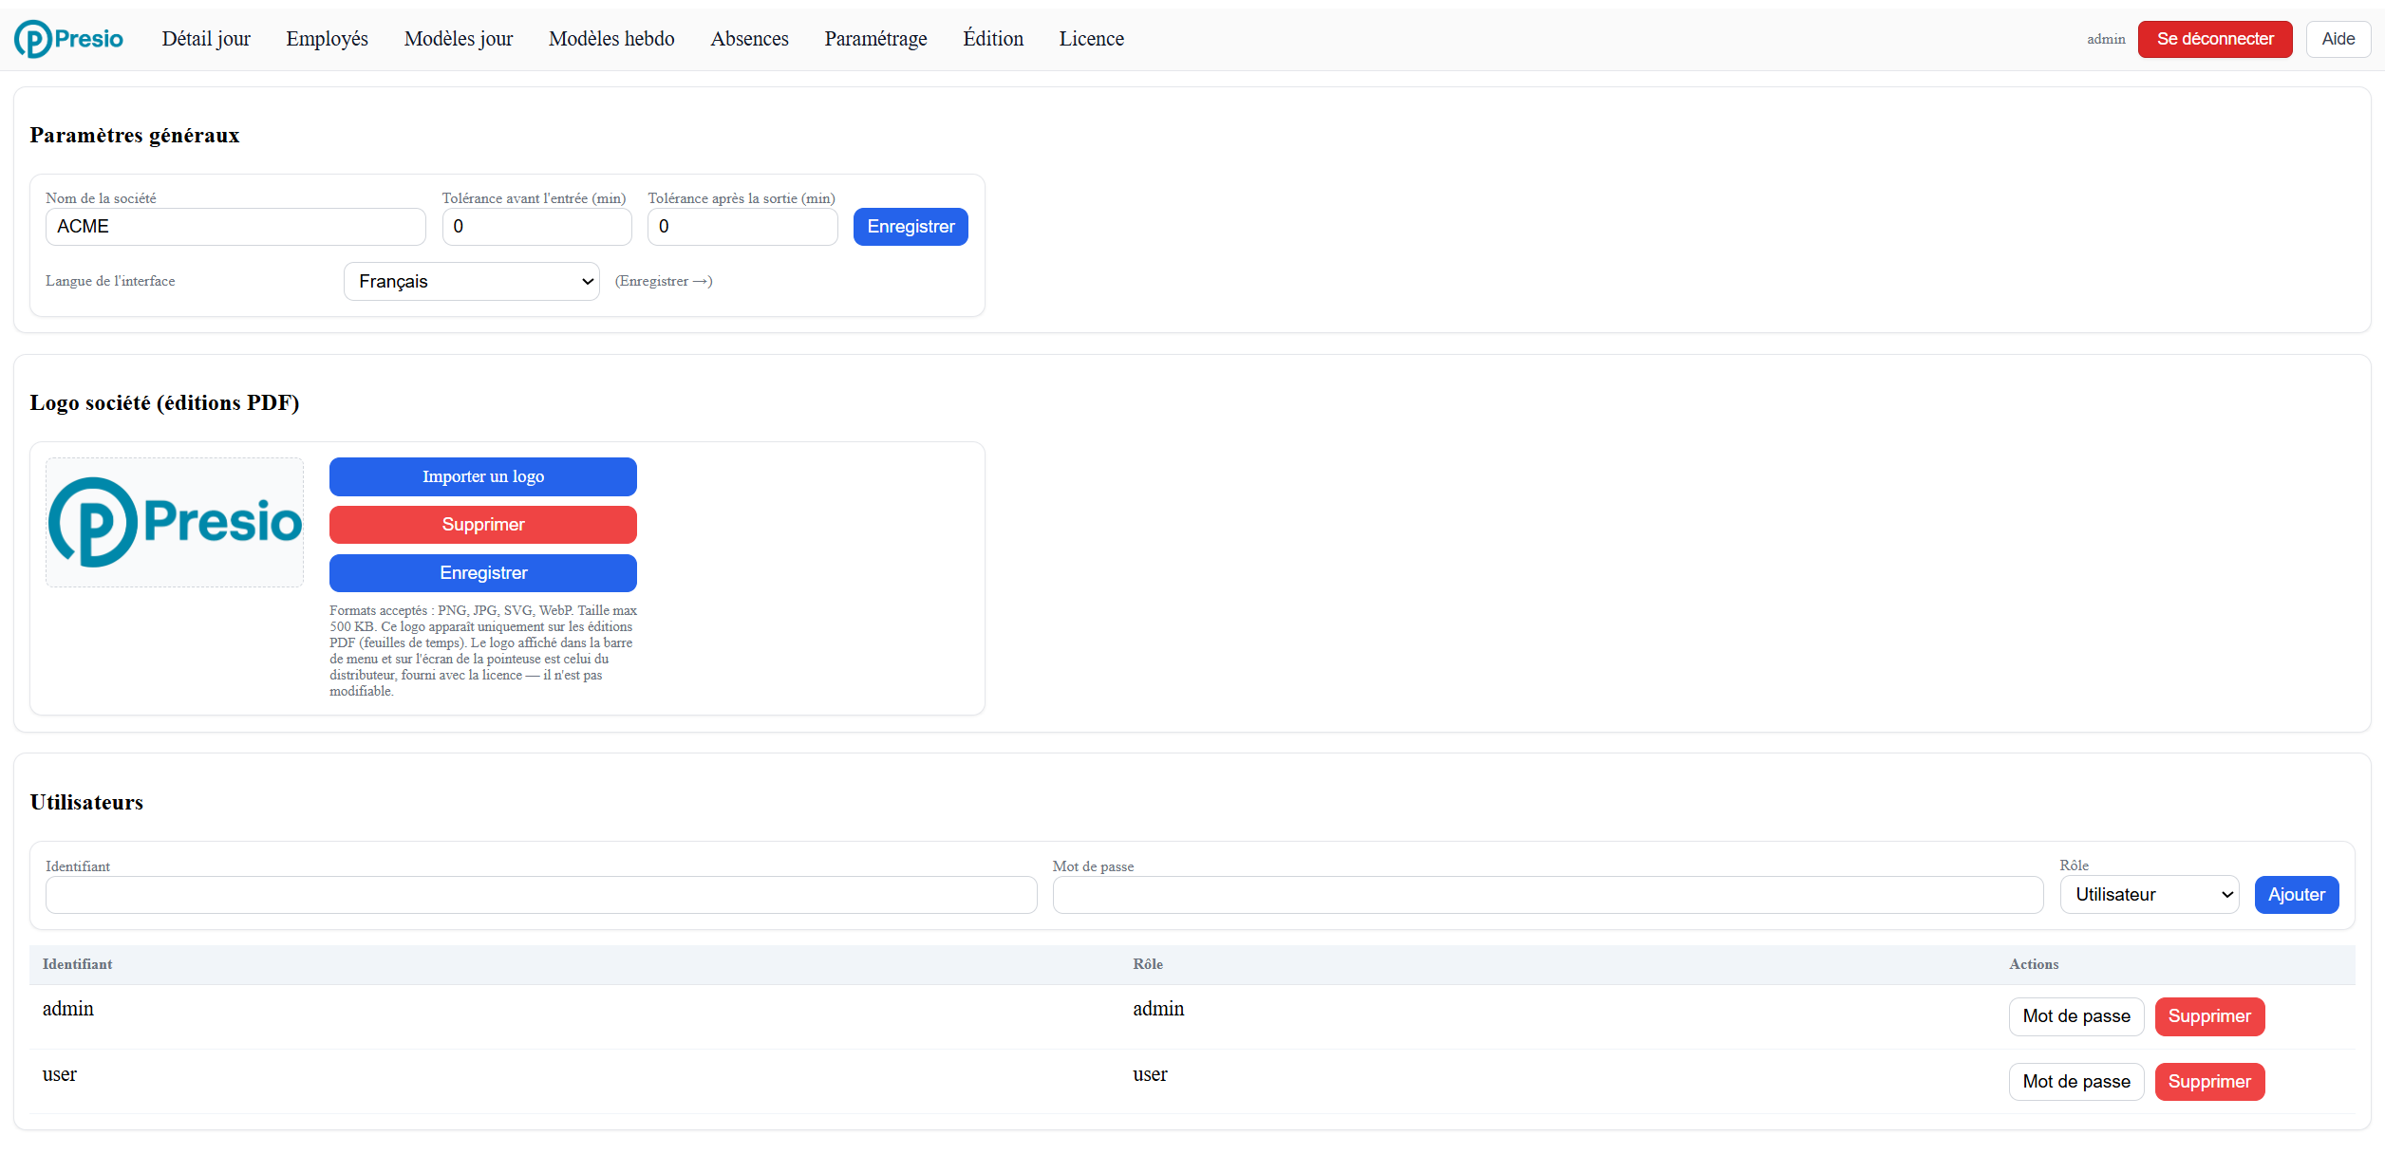
Task: Click the company logo preview thumbnail
Action: point(175,522)
